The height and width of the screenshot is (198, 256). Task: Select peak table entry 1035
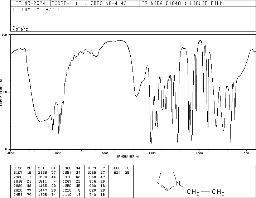pyautogui.click(x=92, y=173)
